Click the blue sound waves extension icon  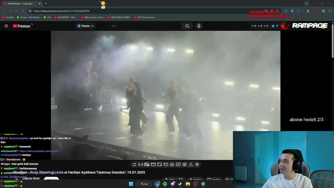coord(286,11)
